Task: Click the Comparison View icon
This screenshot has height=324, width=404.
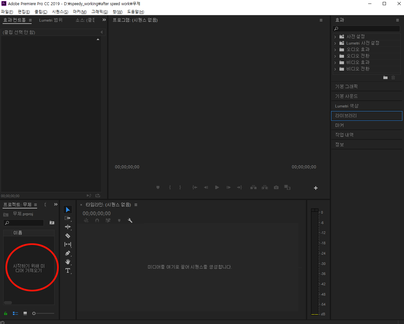Action: (x=288, y=187)
